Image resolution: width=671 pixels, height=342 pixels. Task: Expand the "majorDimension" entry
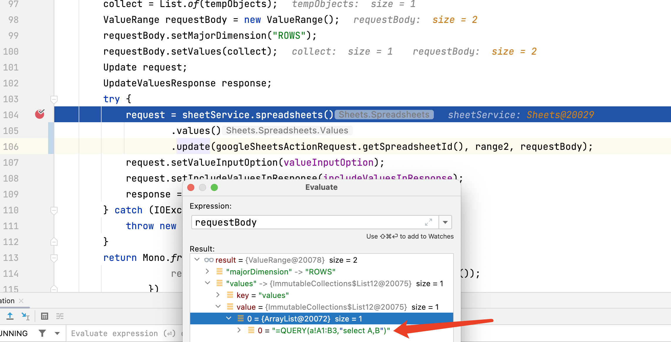pos(207,271)
